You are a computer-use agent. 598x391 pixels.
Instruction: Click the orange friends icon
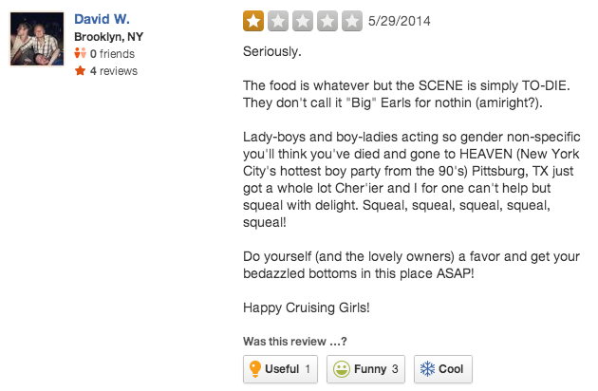click(80, 53)
